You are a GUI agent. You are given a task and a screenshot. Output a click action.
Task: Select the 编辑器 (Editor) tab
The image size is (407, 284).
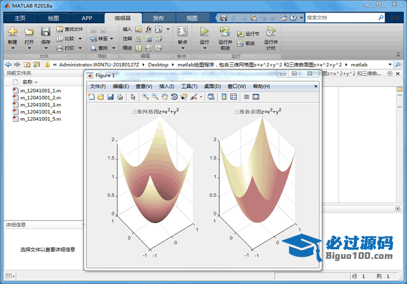click(123, 18)
